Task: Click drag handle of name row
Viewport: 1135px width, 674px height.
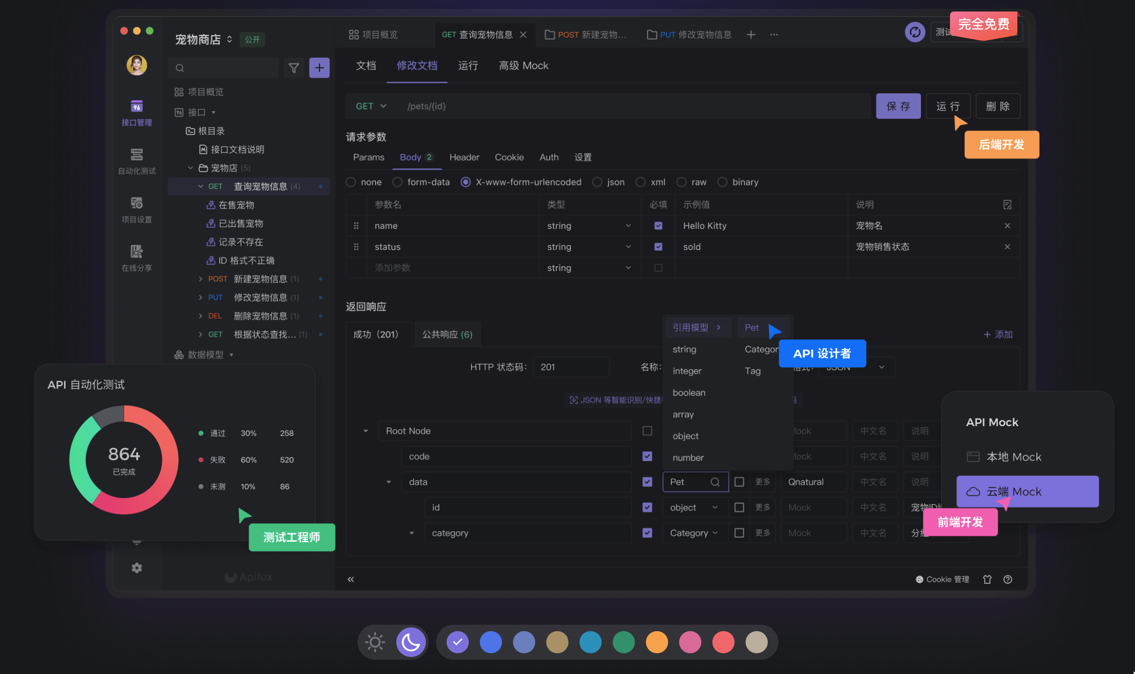Action: point(356,225)
